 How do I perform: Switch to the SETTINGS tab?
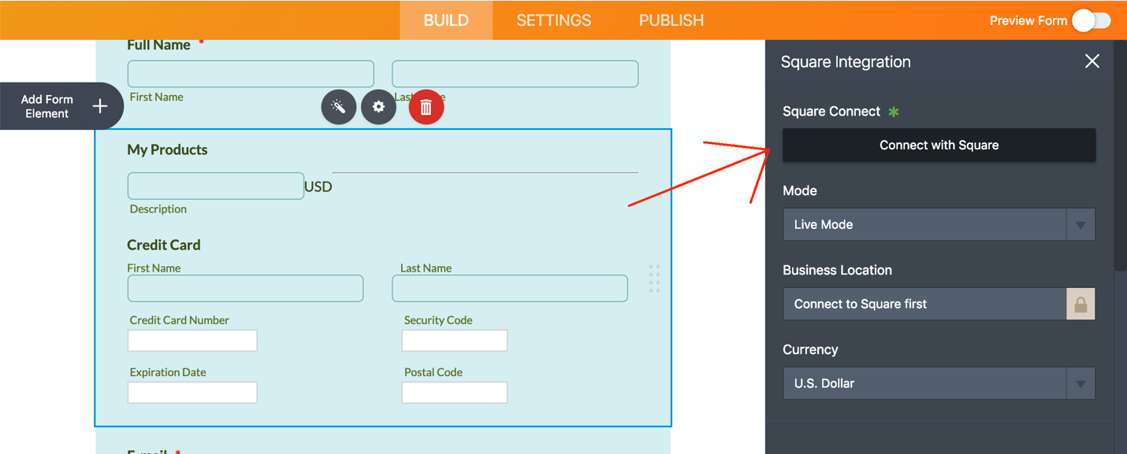[x=554, y=20]
